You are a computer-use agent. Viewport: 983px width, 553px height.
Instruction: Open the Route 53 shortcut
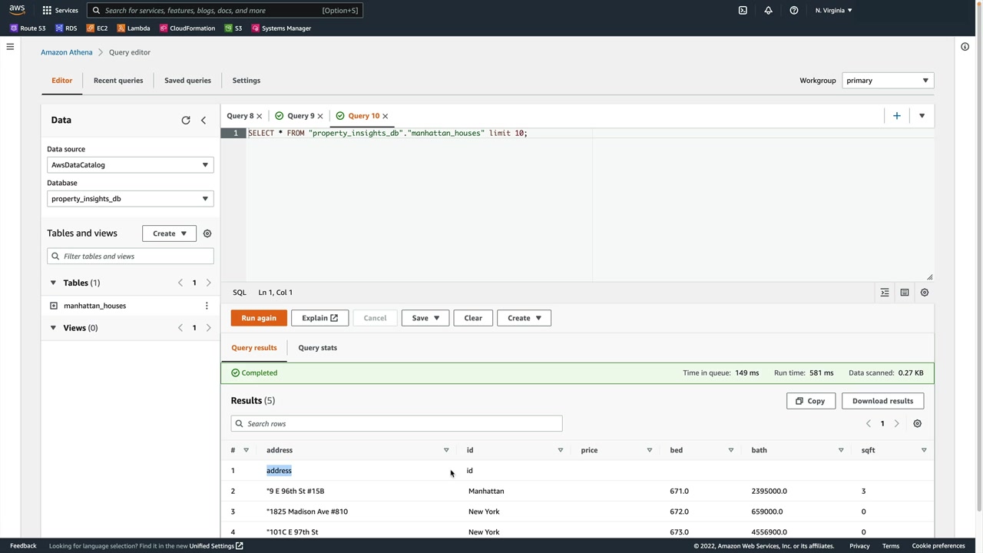pos(28,28)
